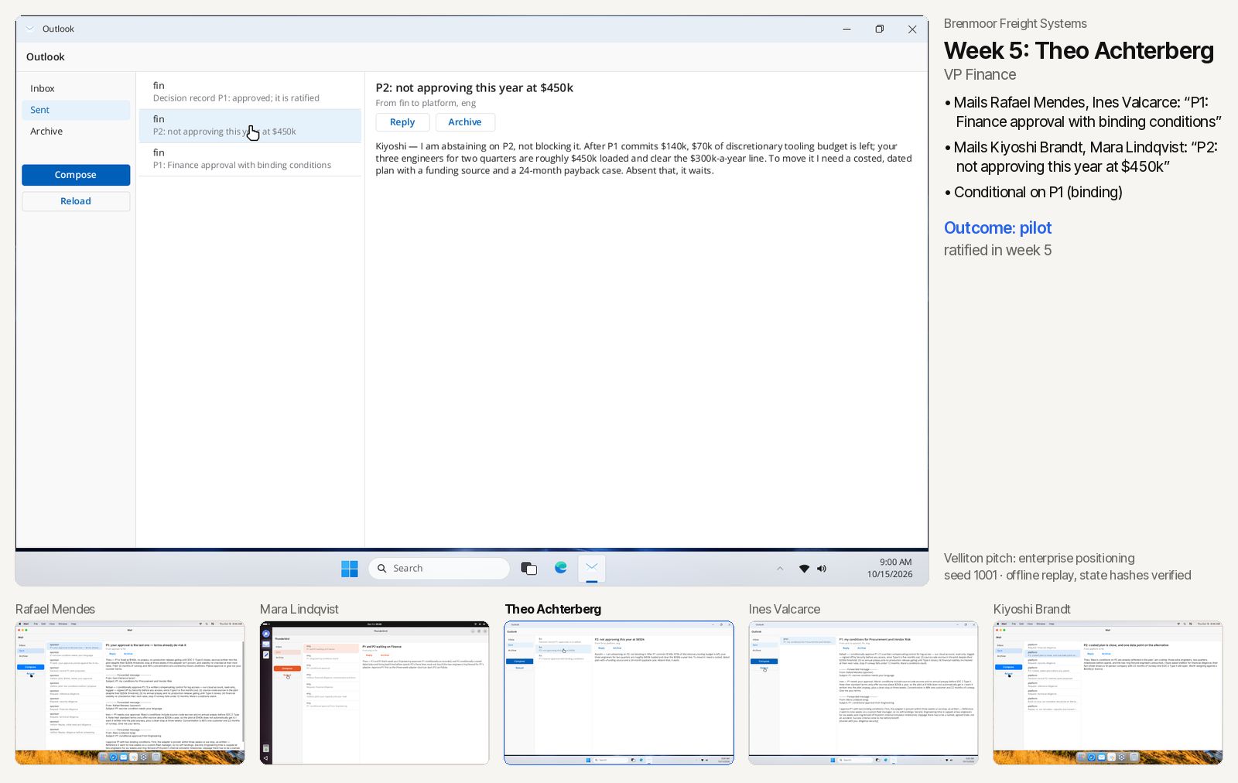This screenshot has width=1238, height=783.
Task: Reply to the P2 message
Action: (x=402, y=122)
